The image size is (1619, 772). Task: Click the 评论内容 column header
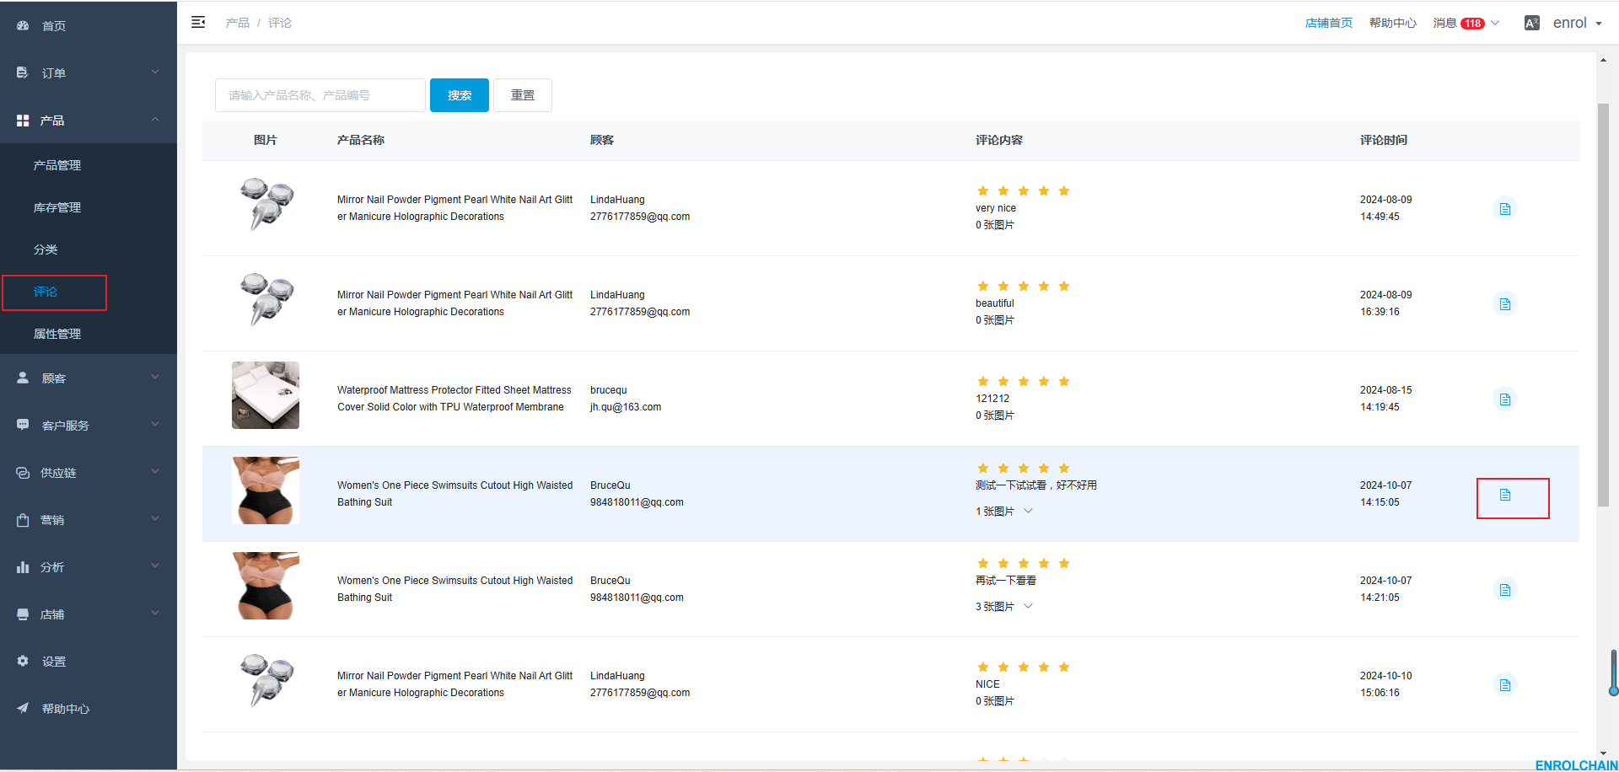[x=999, y=140]
